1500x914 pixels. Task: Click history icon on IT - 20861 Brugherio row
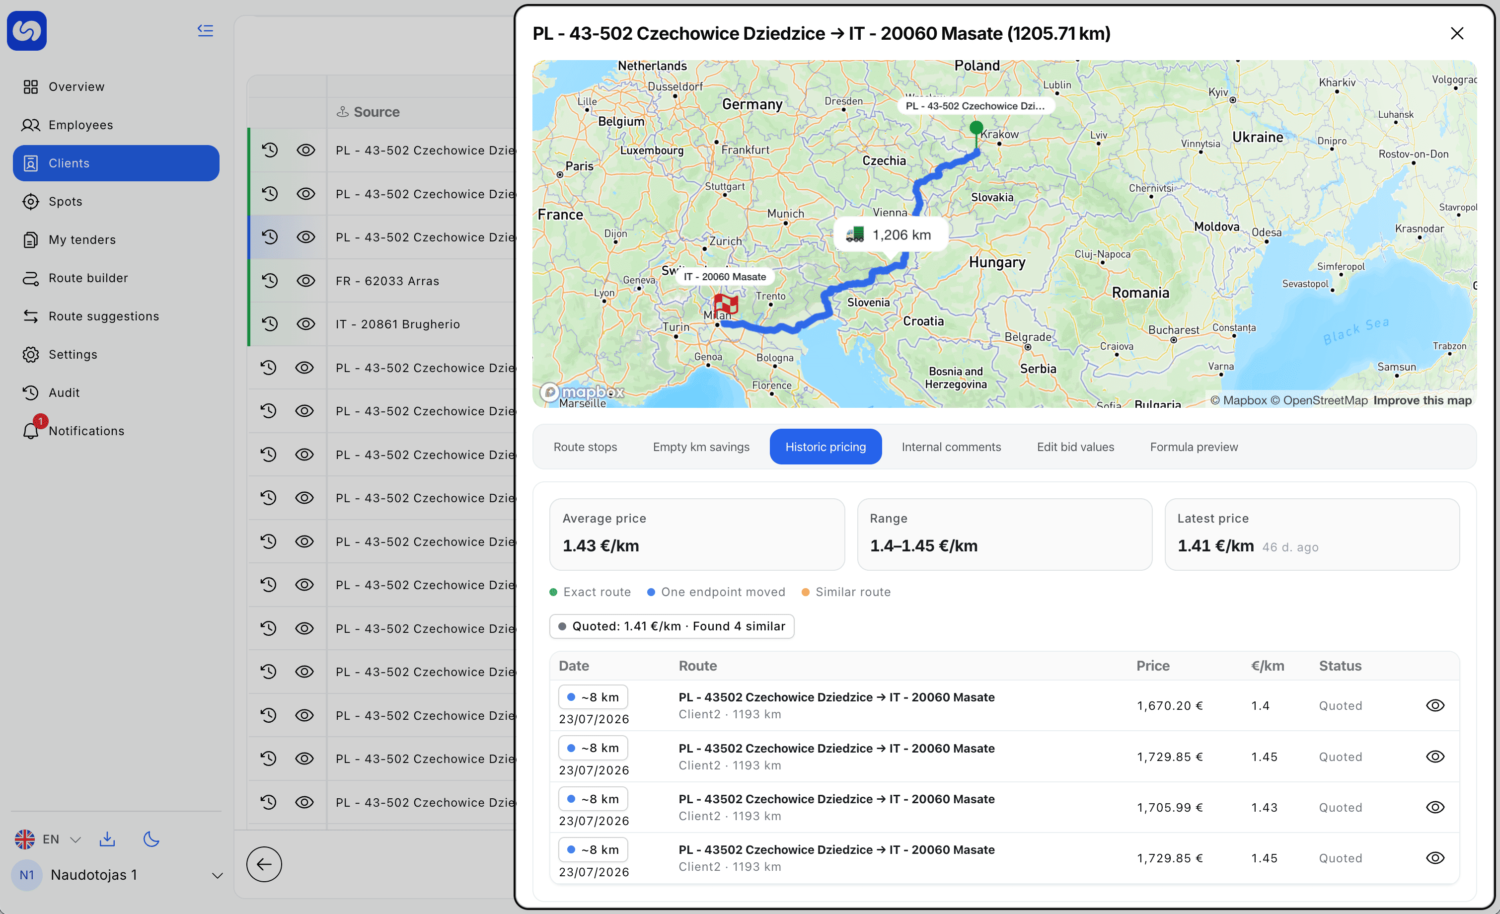click(270, 323)
